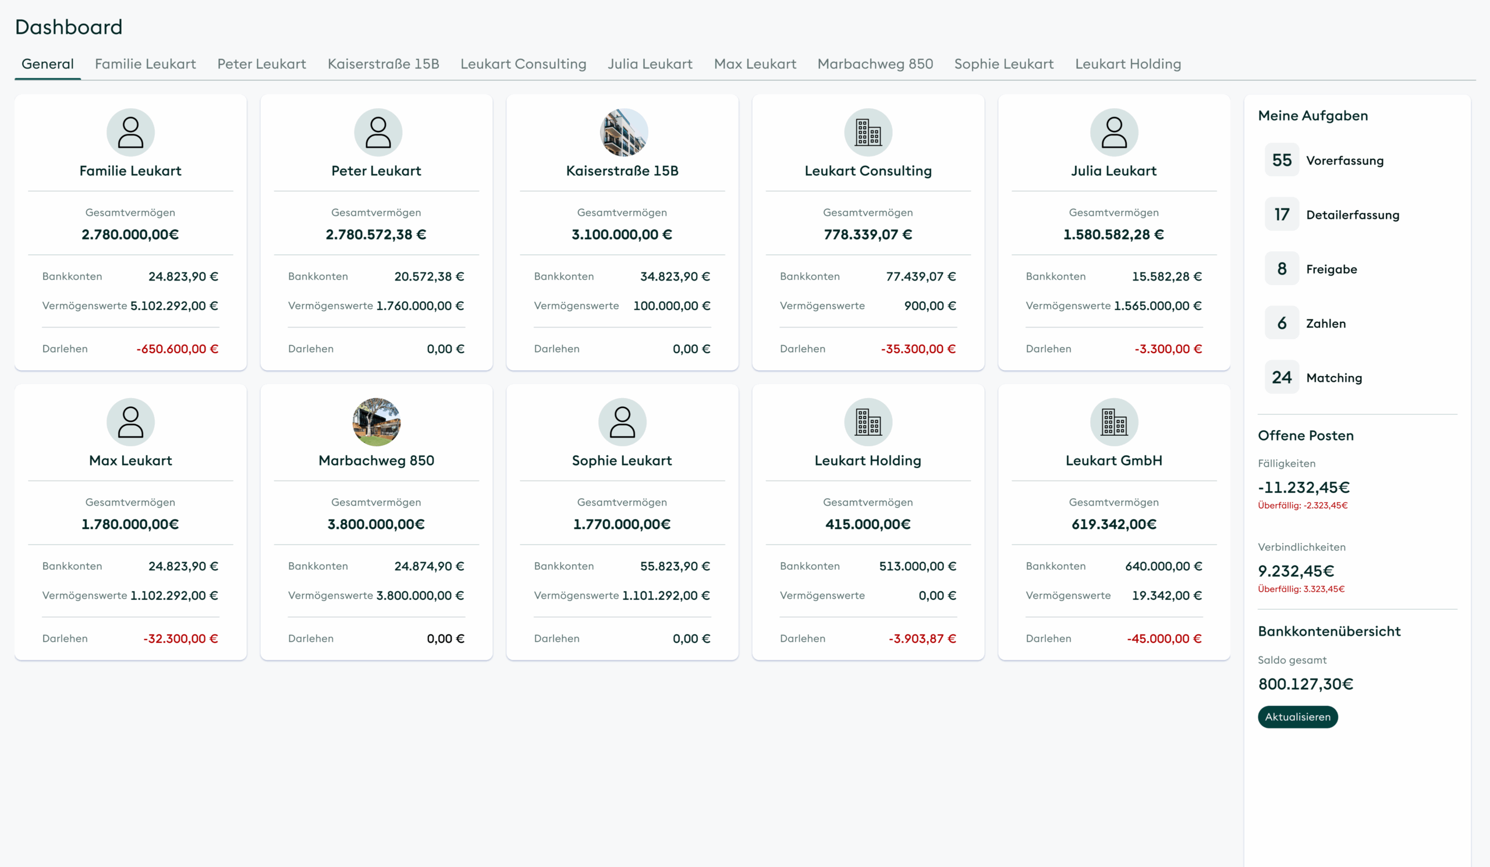Open the Detailerfassung task with 17 items

point(1352,215)
